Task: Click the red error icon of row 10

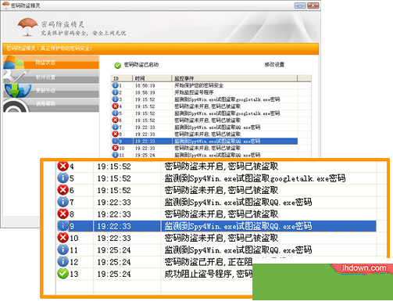Action: click(x=115, y=148)
